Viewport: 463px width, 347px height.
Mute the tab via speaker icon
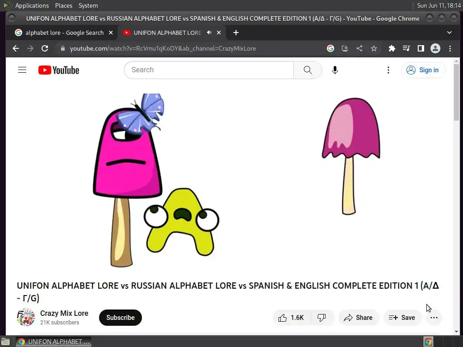coord(209,33)
